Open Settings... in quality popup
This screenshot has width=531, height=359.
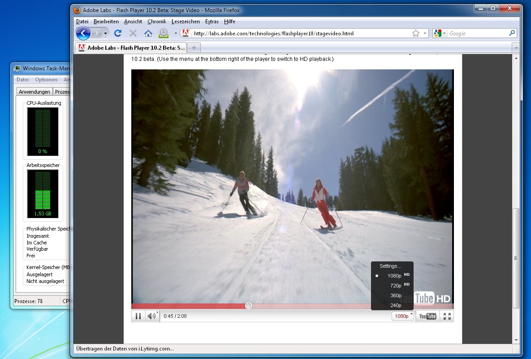pos(390,266)
